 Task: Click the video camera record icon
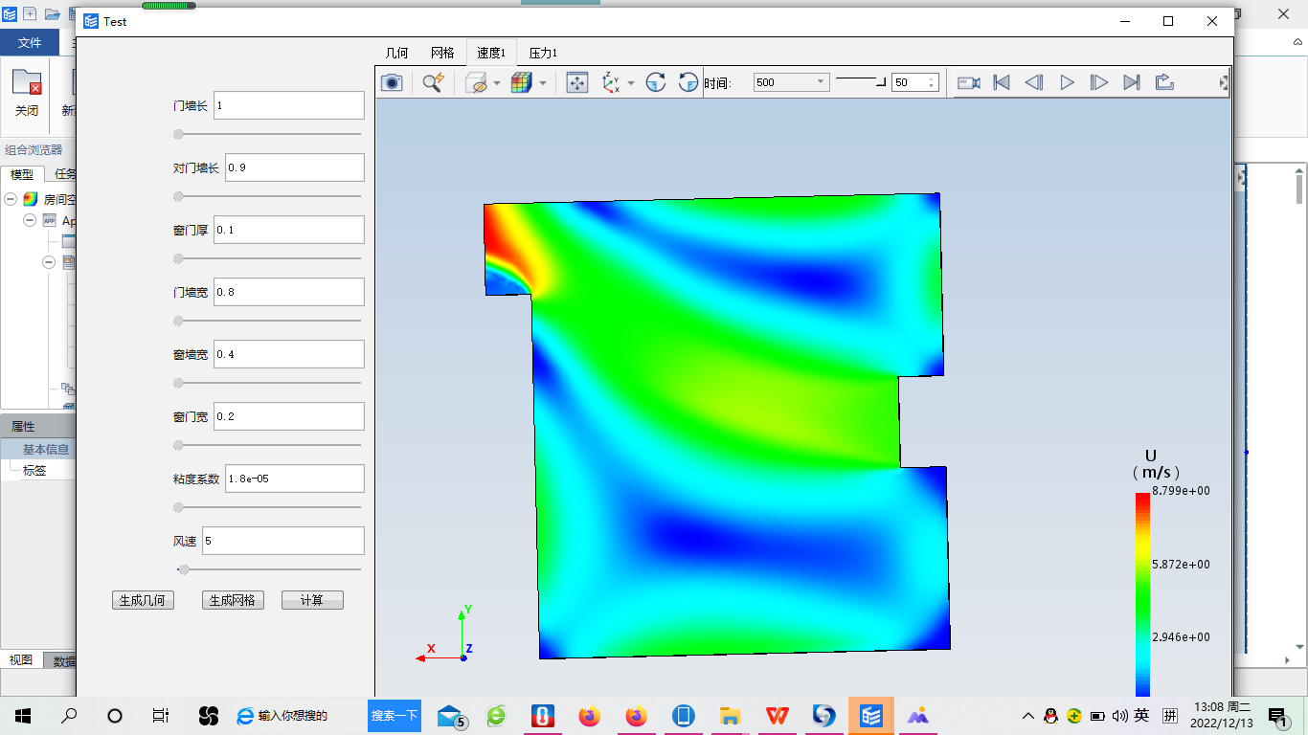pyautogui.click(x=969, y=82)
